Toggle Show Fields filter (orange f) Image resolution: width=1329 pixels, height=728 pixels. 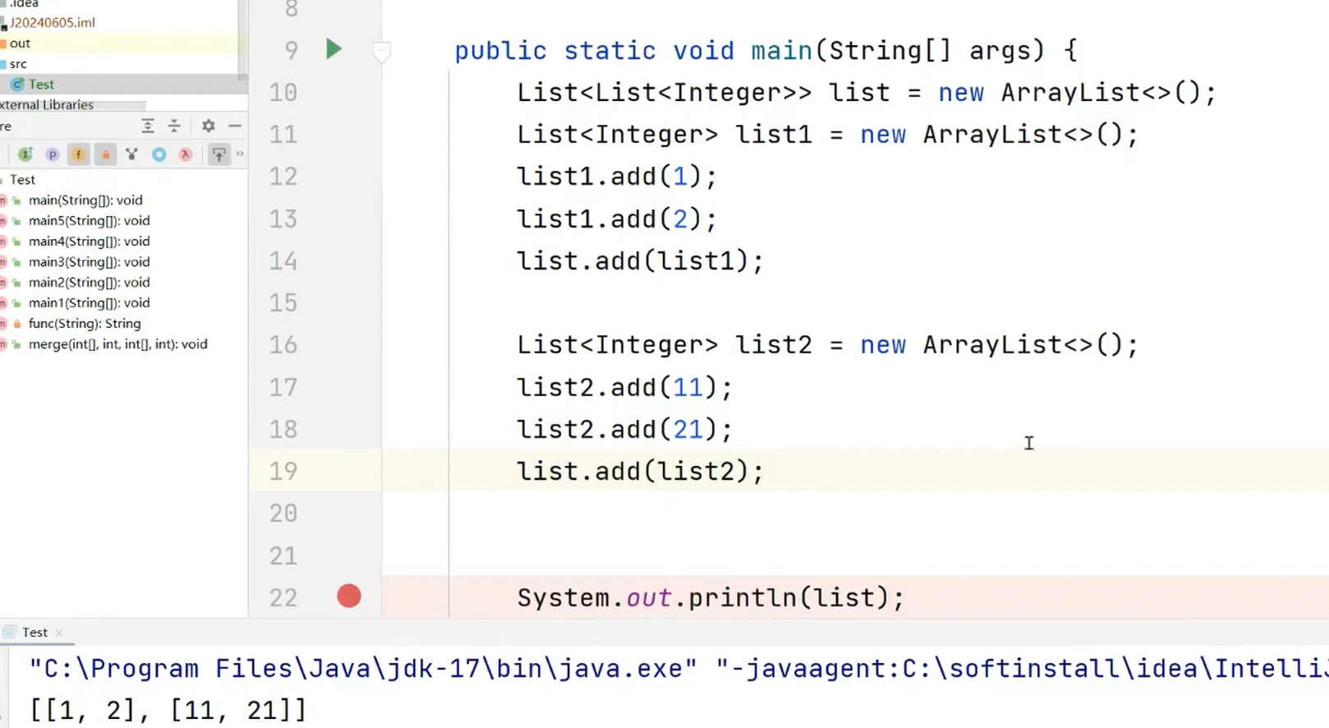79,154
